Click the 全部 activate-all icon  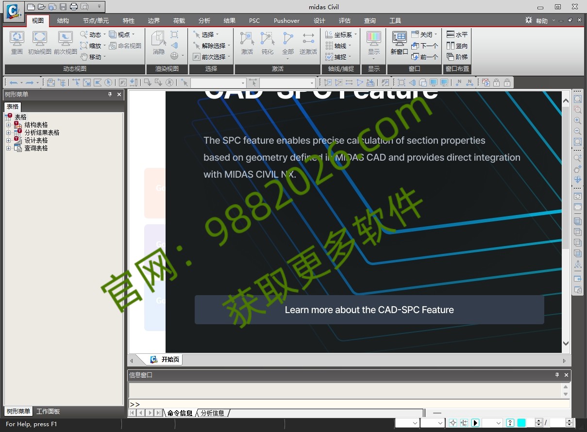point(288,38)
